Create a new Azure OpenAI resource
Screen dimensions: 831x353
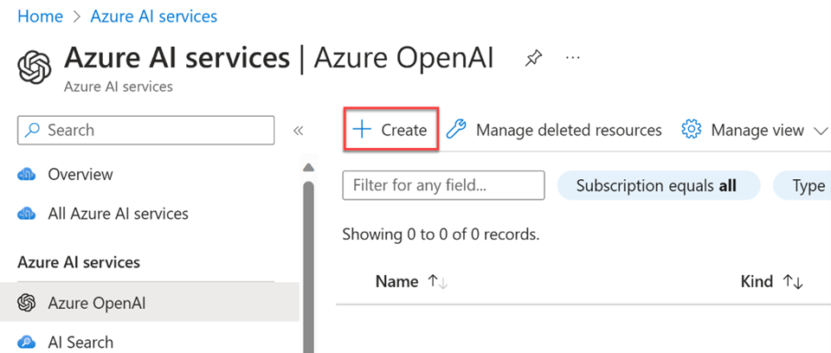click(x=391, y=130)
